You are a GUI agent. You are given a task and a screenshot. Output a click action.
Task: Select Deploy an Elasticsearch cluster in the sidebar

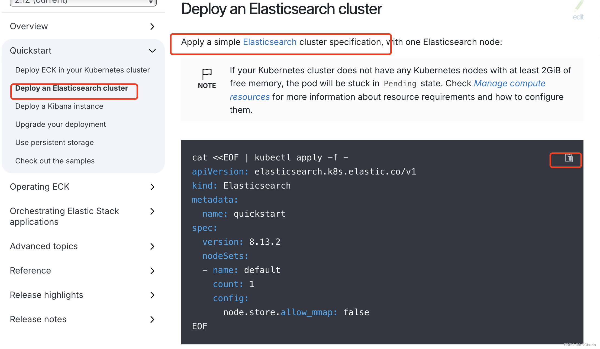(x=72, y=88)
